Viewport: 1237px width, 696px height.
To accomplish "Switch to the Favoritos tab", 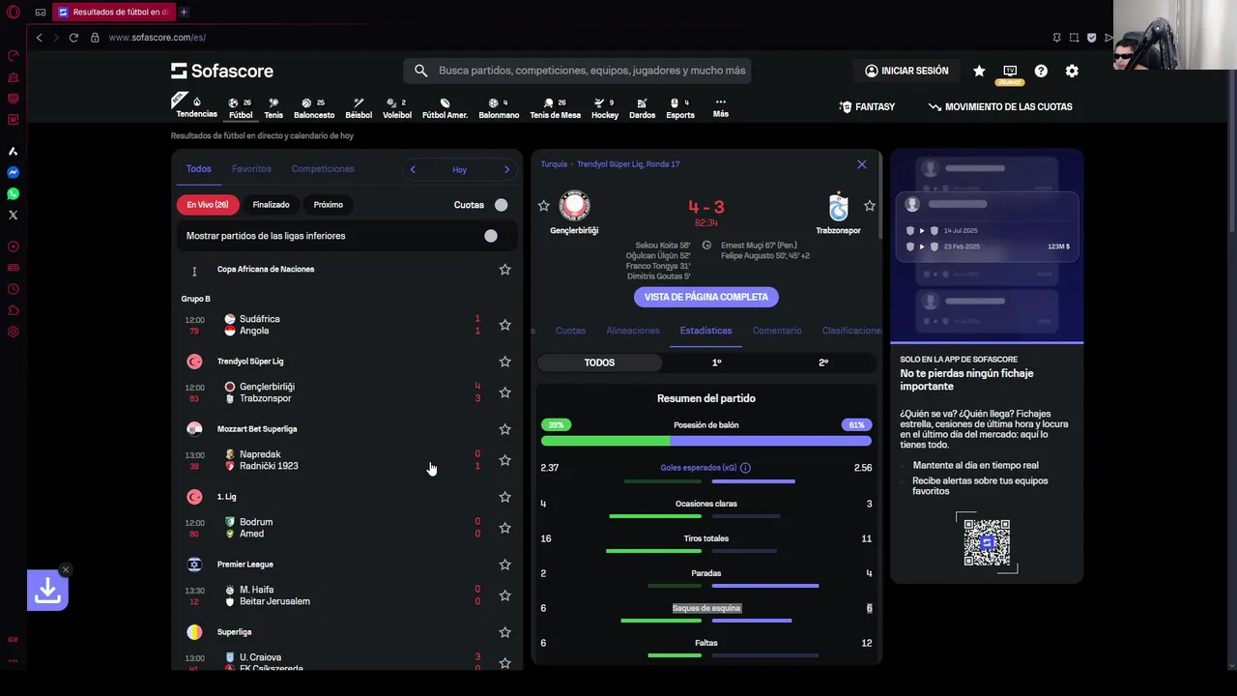I will (251, 169).
